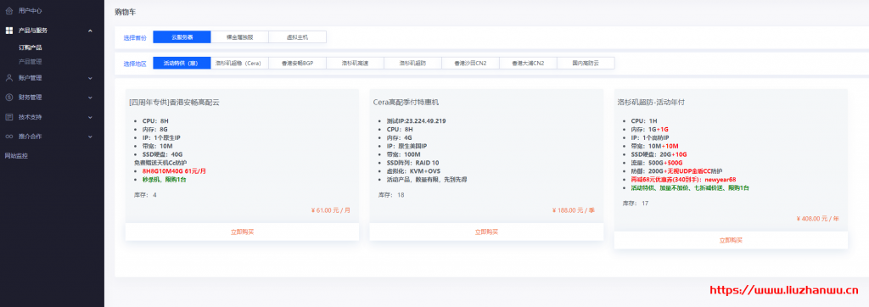This screenshot has height=307, width=869.
Task: Click the coin icon beside 财务管理
Action: pyautogui.click(x=8, y=98)
